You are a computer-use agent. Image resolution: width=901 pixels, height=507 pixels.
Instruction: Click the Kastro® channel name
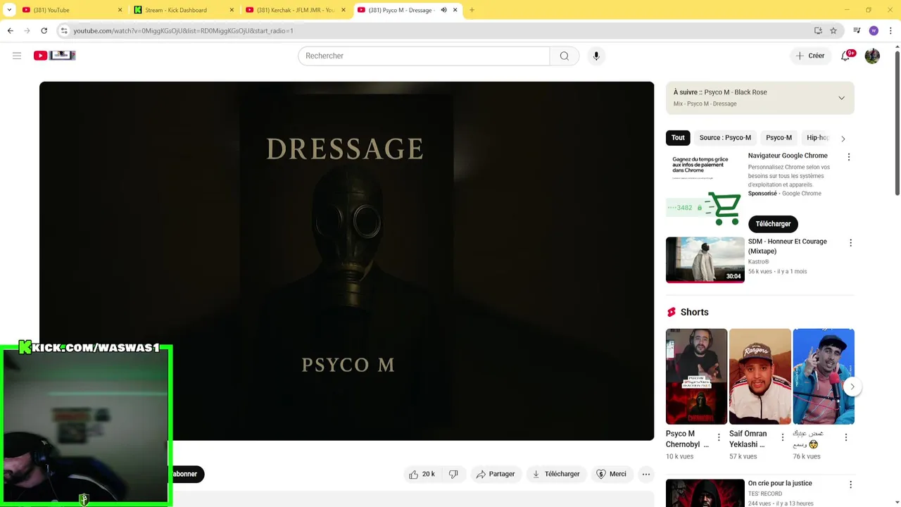click(x=758, y=262)
